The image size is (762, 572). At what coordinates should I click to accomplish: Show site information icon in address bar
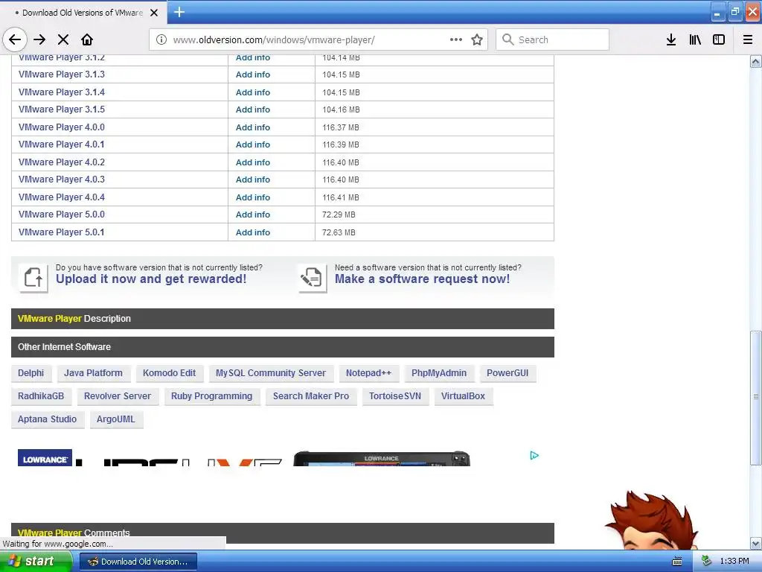click(x=161, y=39)
